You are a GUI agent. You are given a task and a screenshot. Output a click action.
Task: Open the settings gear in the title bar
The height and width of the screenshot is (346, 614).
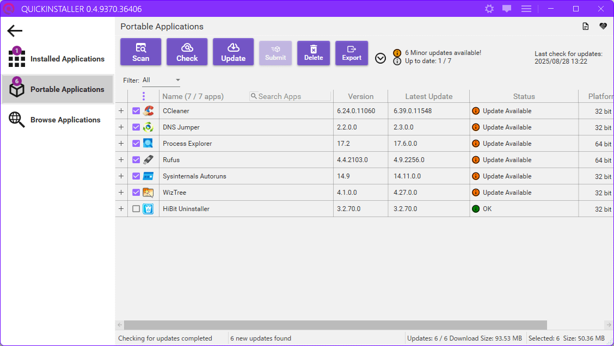(489, 9)
